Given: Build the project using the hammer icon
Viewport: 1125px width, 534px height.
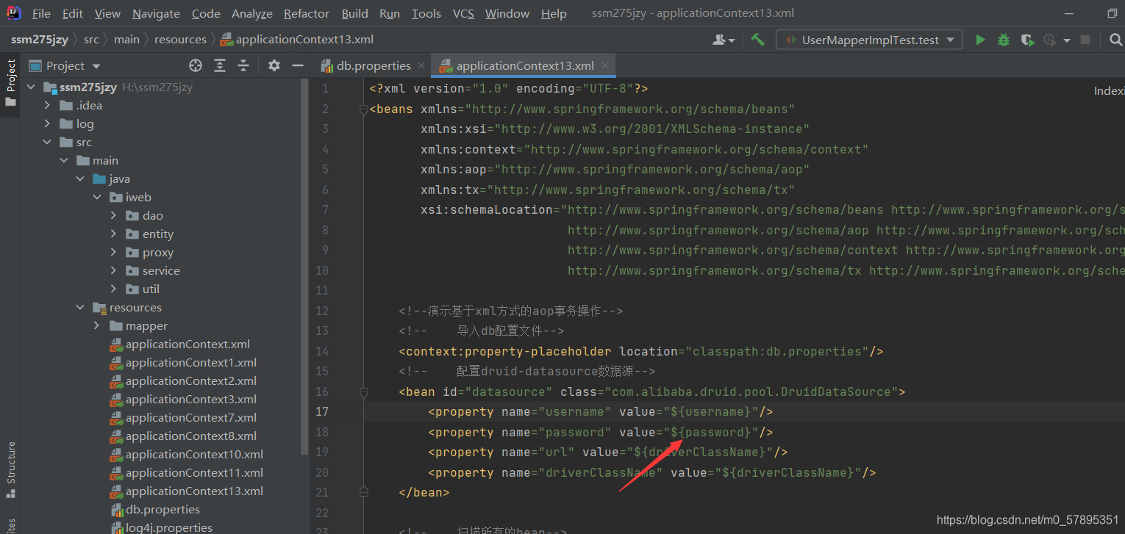Looking at the screenshot, I should 757,40.
